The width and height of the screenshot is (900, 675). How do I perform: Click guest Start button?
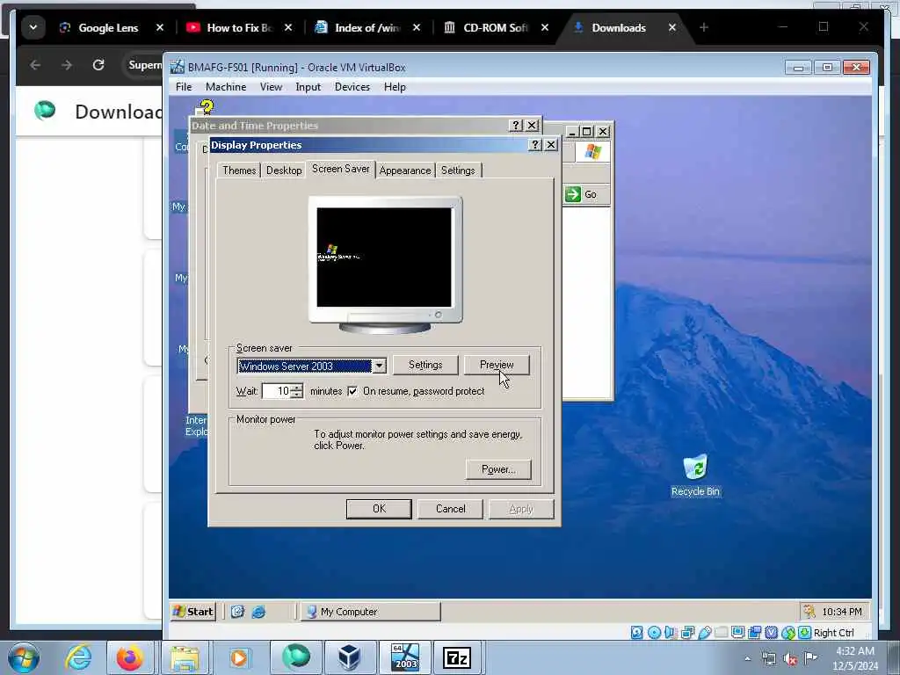[192, 612]
